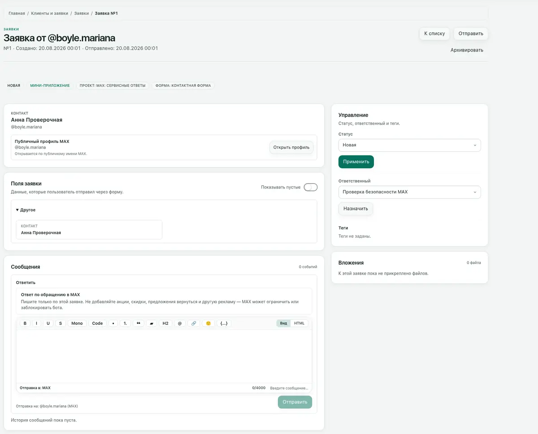Click Архивировать link
538x434 pixels.
tap(467, 50)
